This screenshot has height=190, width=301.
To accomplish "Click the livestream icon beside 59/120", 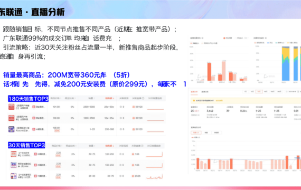I will tap(134, 107).
